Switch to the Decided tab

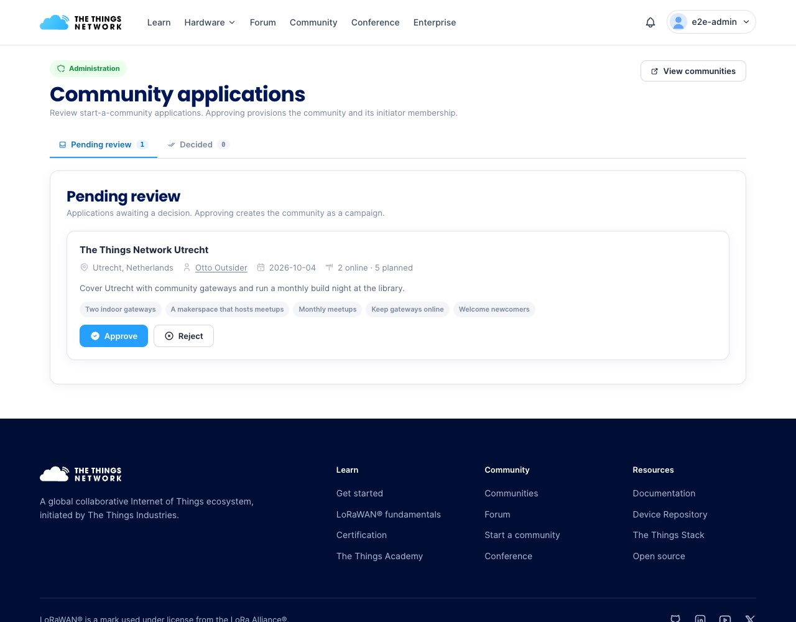click(198, 144)
